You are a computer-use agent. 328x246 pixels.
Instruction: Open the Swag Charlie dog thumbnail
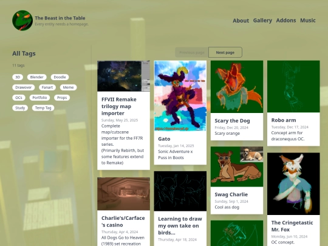tap(237, 166)
